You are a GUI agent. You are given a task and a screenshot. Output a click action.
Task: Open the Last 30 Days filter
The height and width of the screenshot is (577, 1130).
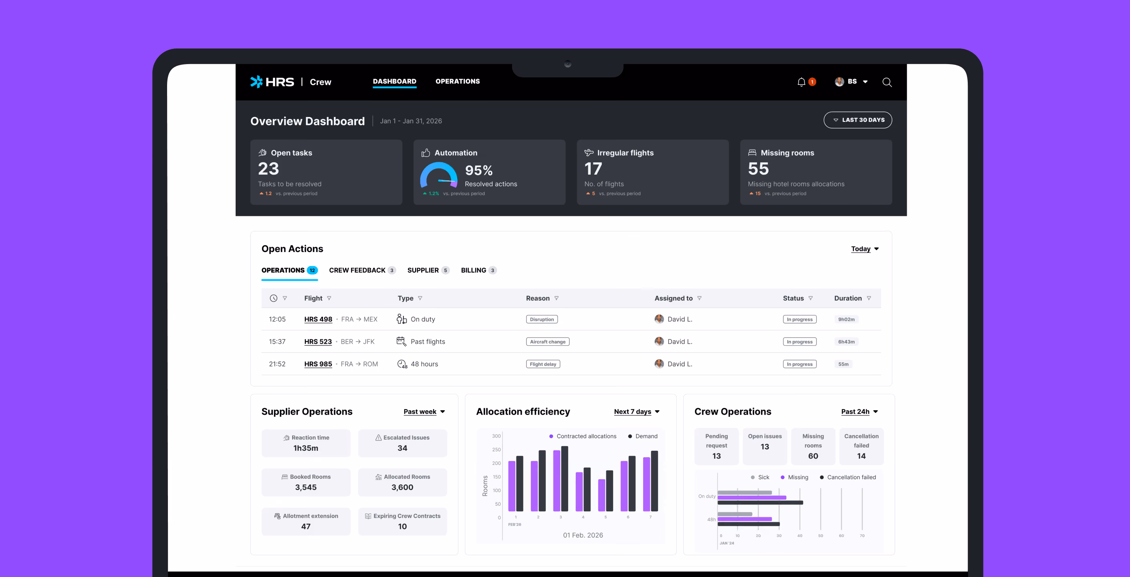(x=858, y=120)
